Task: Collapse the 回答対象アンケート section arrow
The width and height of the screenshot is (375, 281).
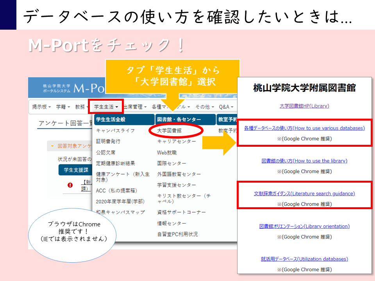Action: tap(52, 146)
